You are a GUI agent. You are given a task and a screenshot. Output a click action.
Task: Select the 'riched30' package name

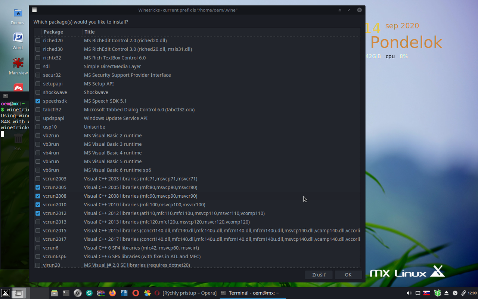(53, 49)
